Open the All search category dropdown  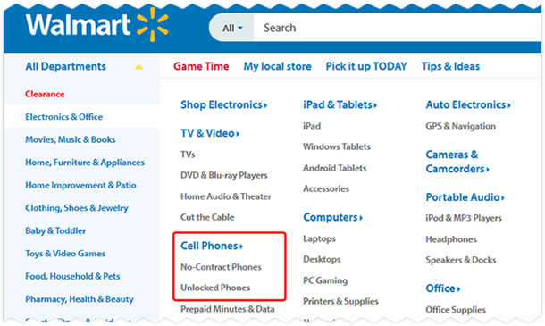pos(232,28)
